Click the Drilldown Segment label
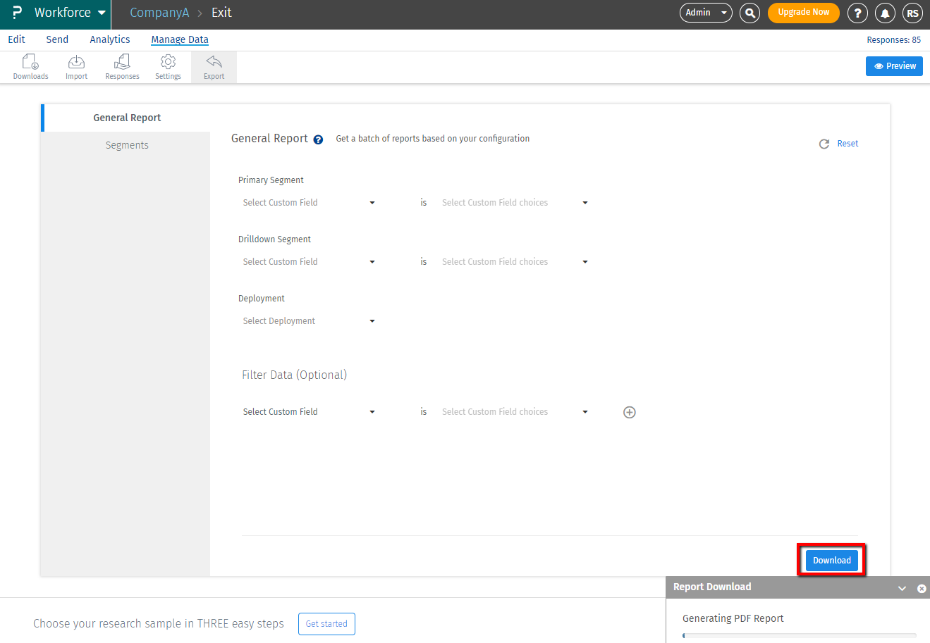Viewport: 930px width, 643px height. [x=274, y=239]
